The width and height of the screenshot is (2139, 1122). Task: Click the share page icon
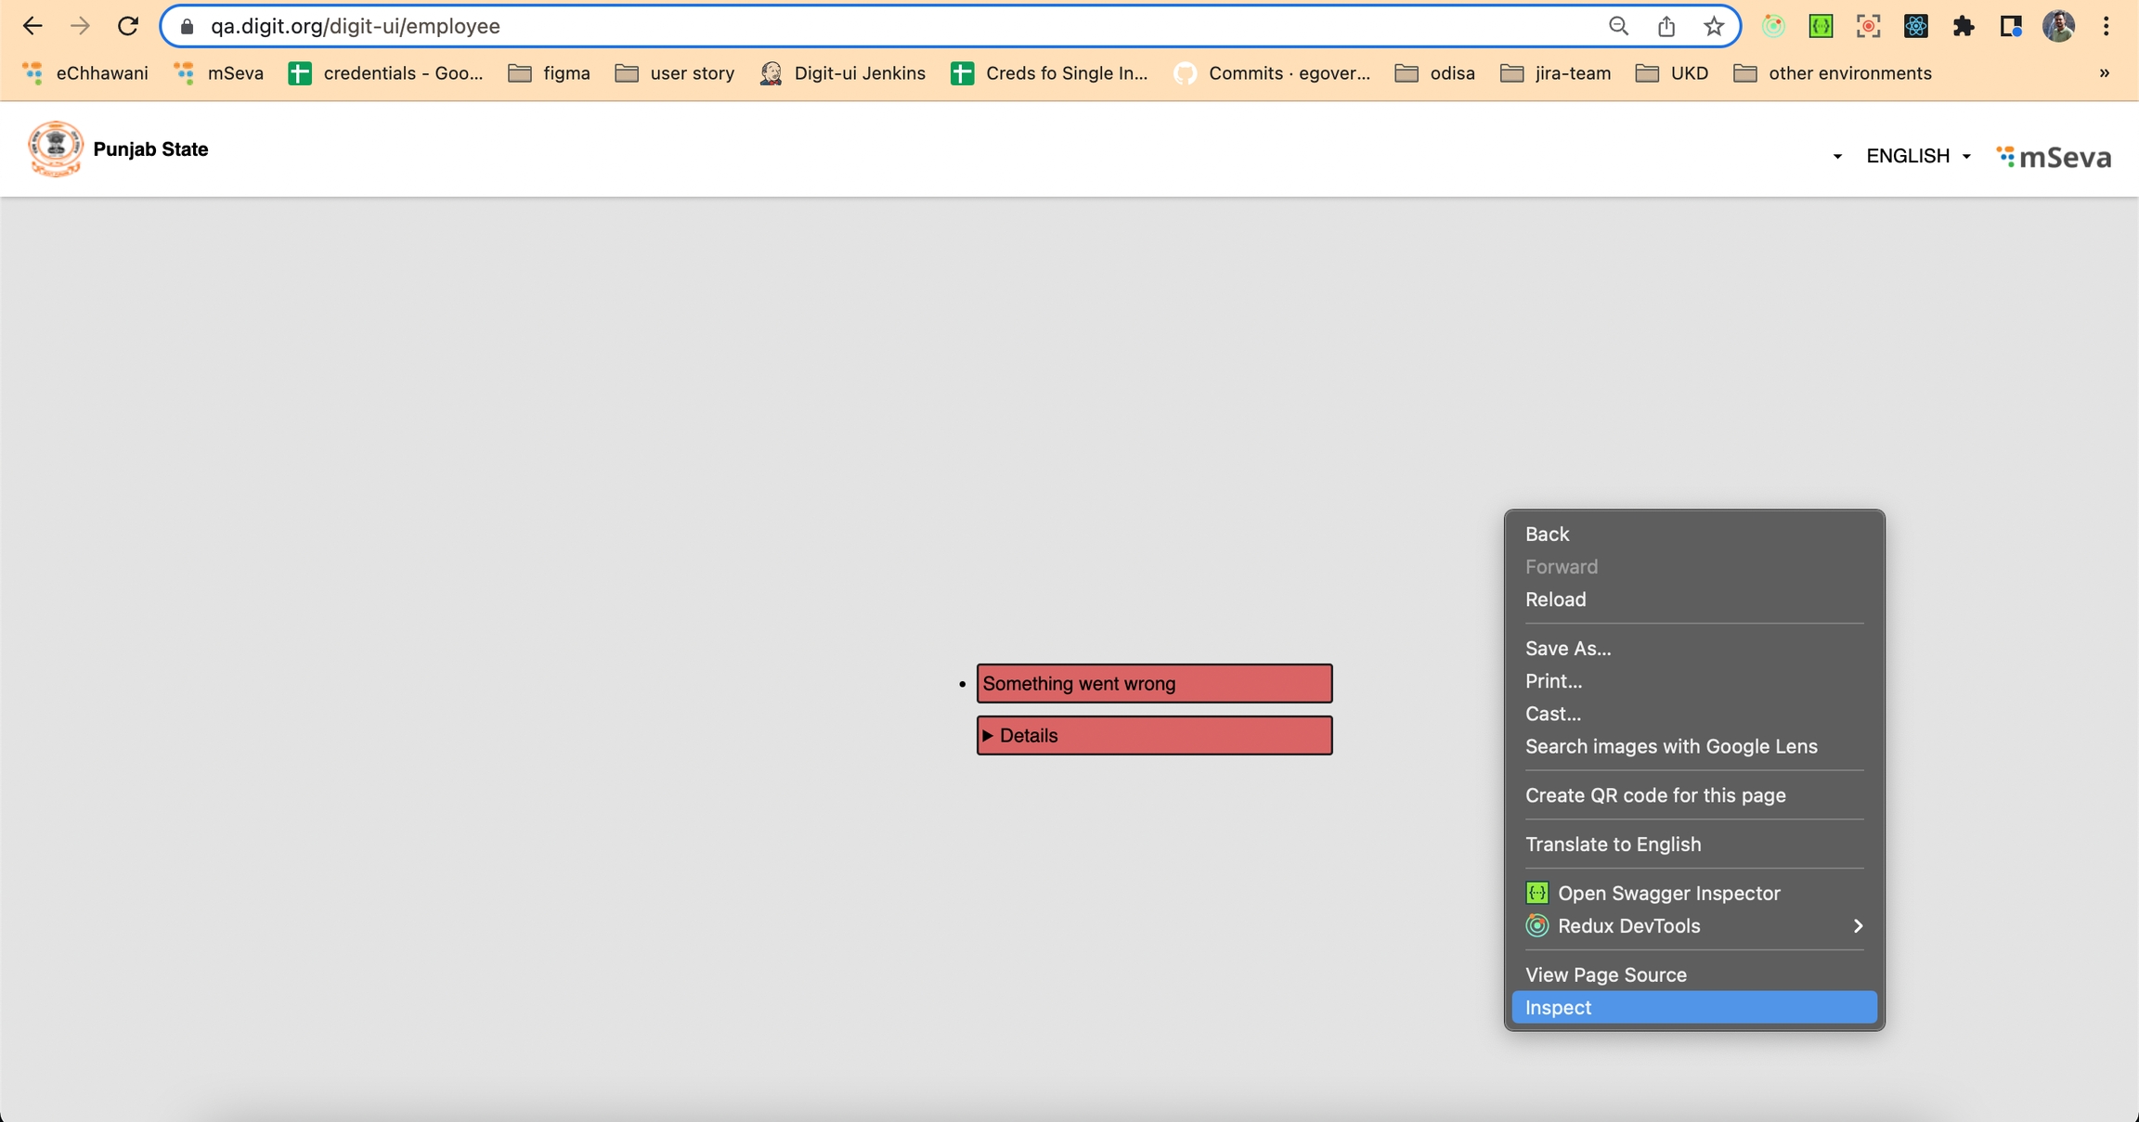pyautogui.click(x=1666, y=26)
